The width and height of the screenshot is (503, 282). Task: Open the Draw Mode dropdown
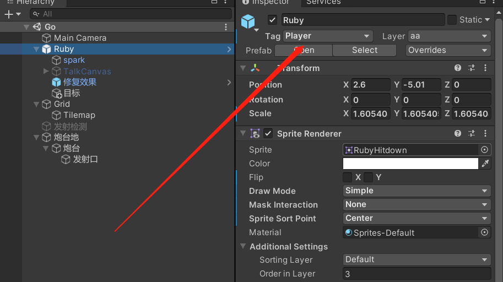(417, 191)
